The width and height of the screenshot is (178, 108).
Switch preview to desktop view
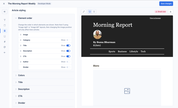pyautogui.click(x=90, y=12)
